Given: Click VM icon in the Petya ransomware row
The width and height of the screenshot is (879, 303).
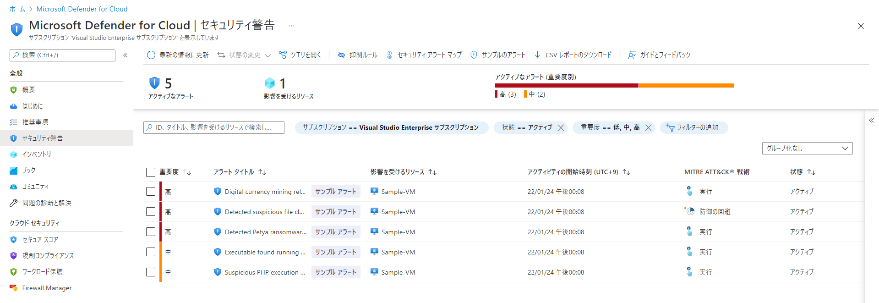Looking at the screenshot, I should 374,231.
